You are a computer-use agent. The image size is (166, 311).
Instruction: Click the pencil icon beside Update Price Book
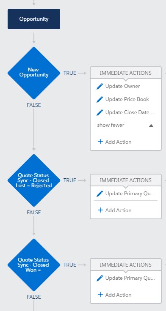click(x=100, y=99)
